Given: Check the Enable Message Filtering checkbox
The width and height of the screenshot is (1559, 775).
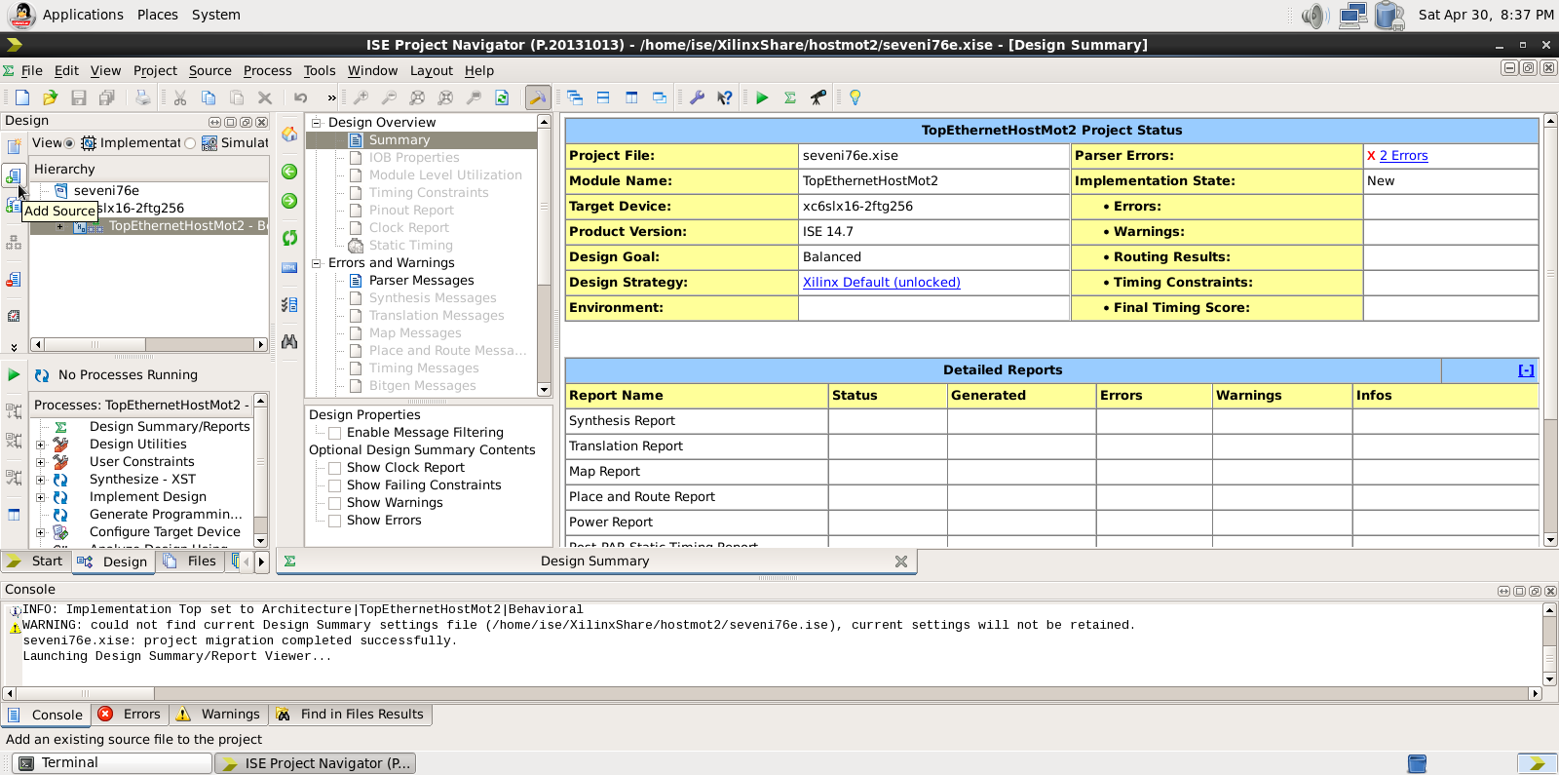Looking at the screenshot, I should 334,433.
